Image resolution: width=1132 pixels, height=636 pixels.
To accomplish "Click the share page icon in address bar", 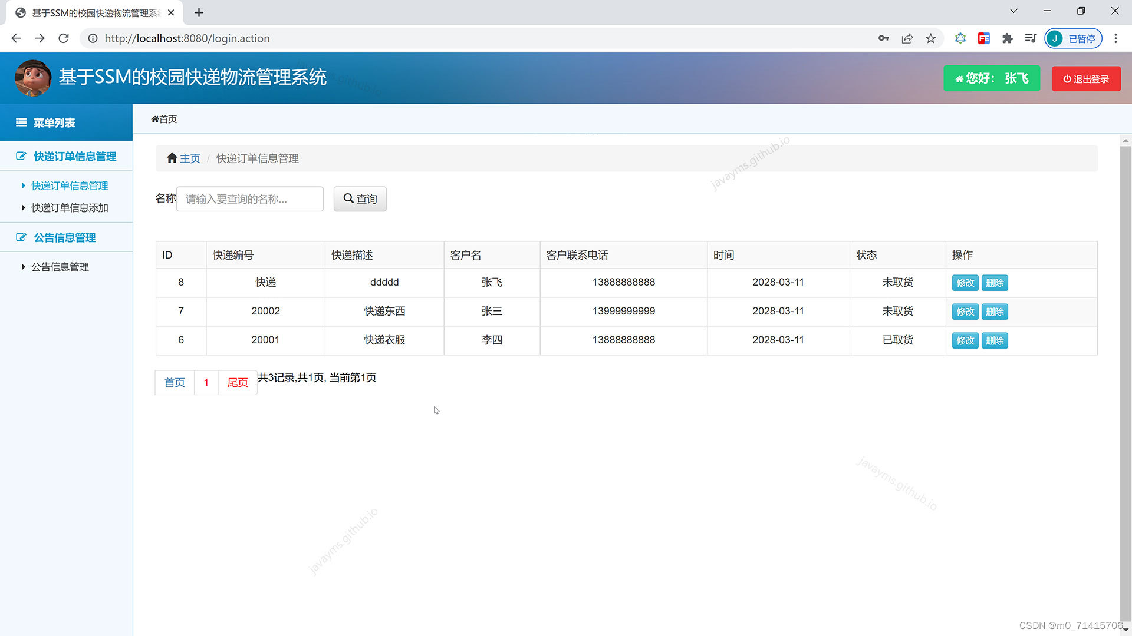I will (x=907, y=38).
